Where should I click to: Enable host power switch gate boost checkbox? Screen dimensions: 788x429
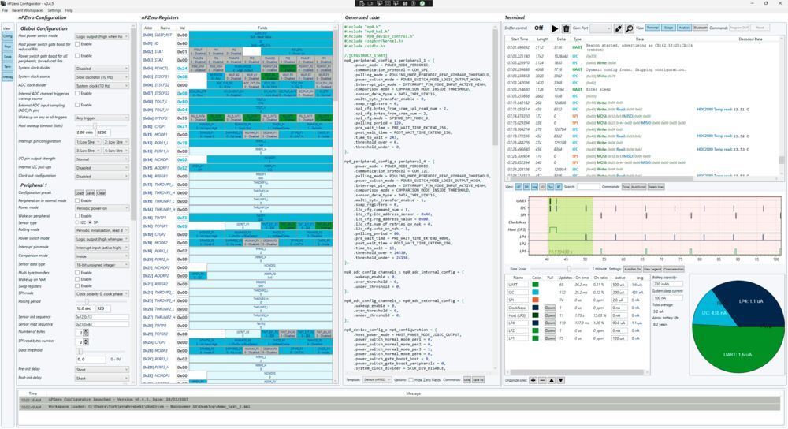click(77, 44)
